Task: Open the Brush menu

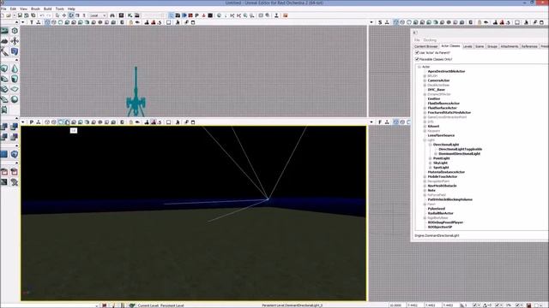Action: pos(35,9)
